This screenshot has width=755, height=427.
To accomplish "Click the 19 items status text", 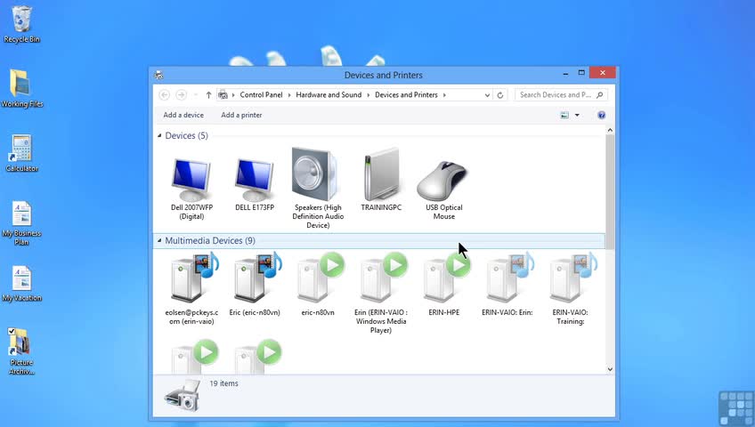I will [x=223, y=383].
